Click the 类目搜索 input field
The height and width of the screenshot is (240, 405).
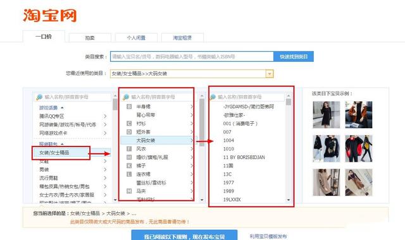[x=192, y=56]
